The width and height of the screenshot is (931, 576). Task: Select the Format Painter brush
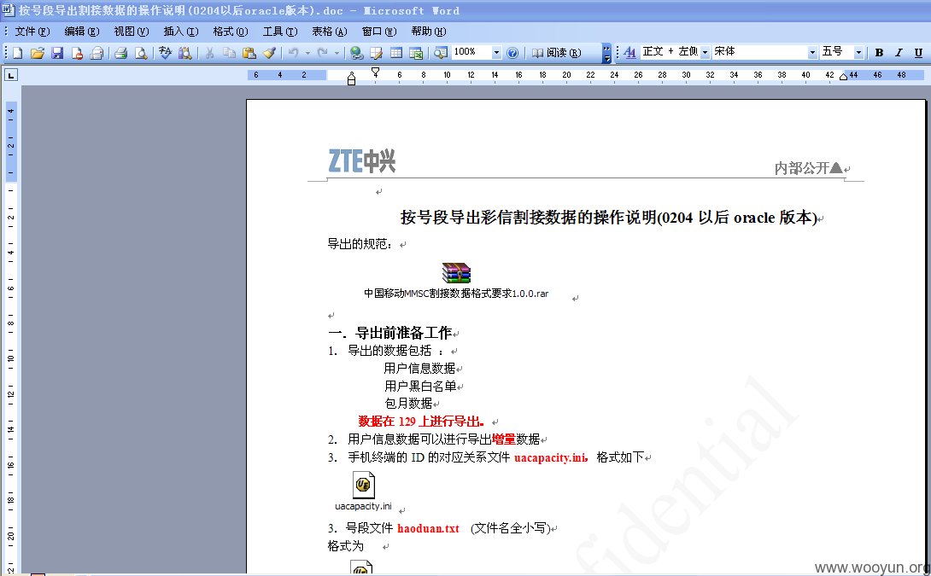269,53
